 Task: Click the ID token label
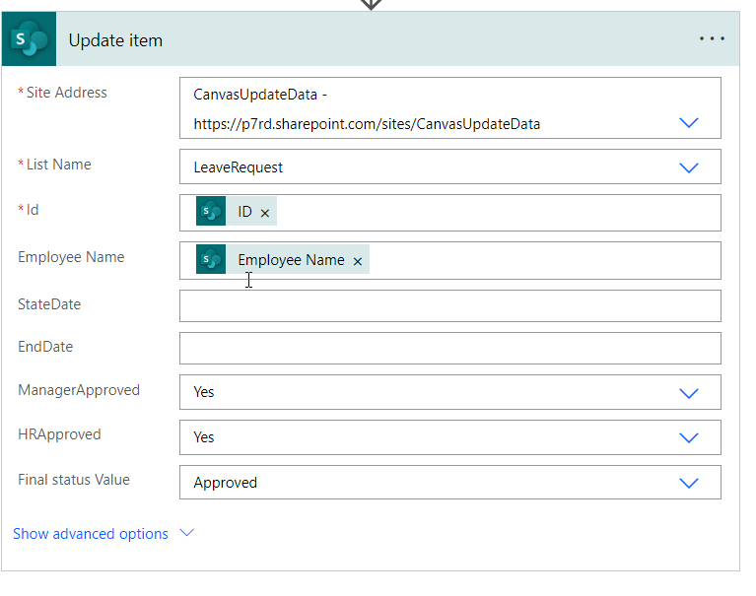coord(244,212)
